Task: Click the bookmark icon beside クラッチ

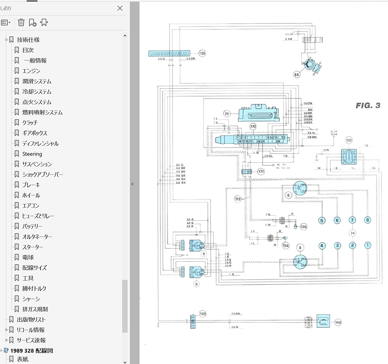Action: tap(16, 123)
